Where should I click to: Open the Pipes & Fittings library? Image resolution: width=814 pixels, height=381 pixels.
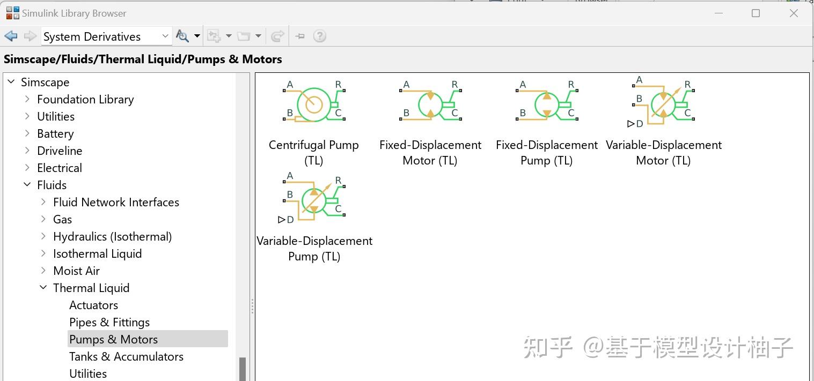coord(109,322)
